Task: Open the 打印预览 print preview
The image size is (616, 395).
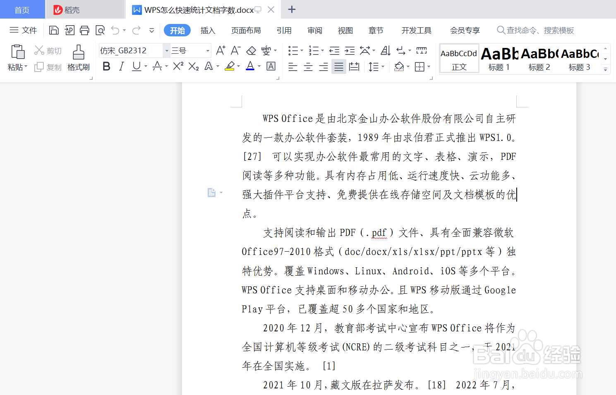Action: point(100,30)
